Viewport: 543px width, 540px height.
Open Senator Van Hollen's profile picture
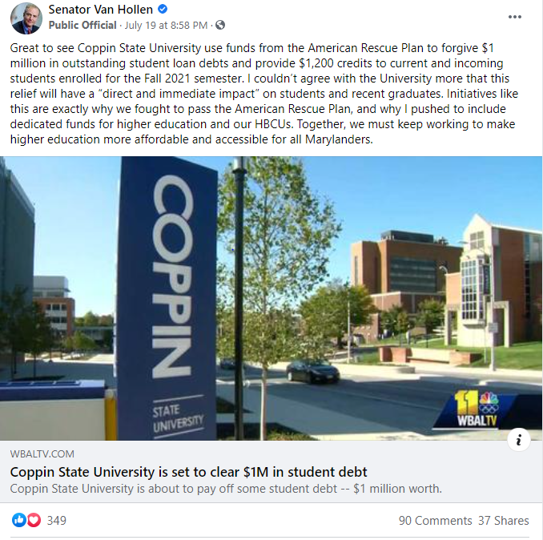click(26, 18)
